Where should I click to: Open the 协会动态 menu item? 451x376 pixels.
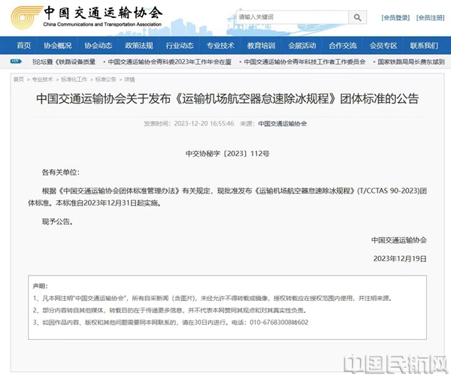[x=98, y=45]
